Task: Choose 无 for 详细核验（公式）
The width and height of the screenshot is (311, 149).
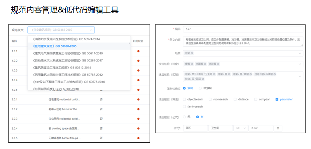Action: (184, 117)
